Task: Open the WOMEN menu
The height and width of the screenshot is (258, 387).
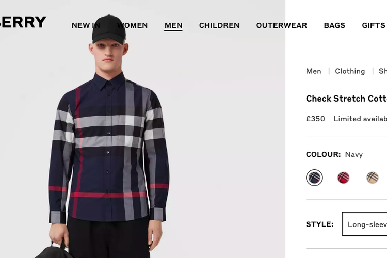Action: (x=132, y=25)
